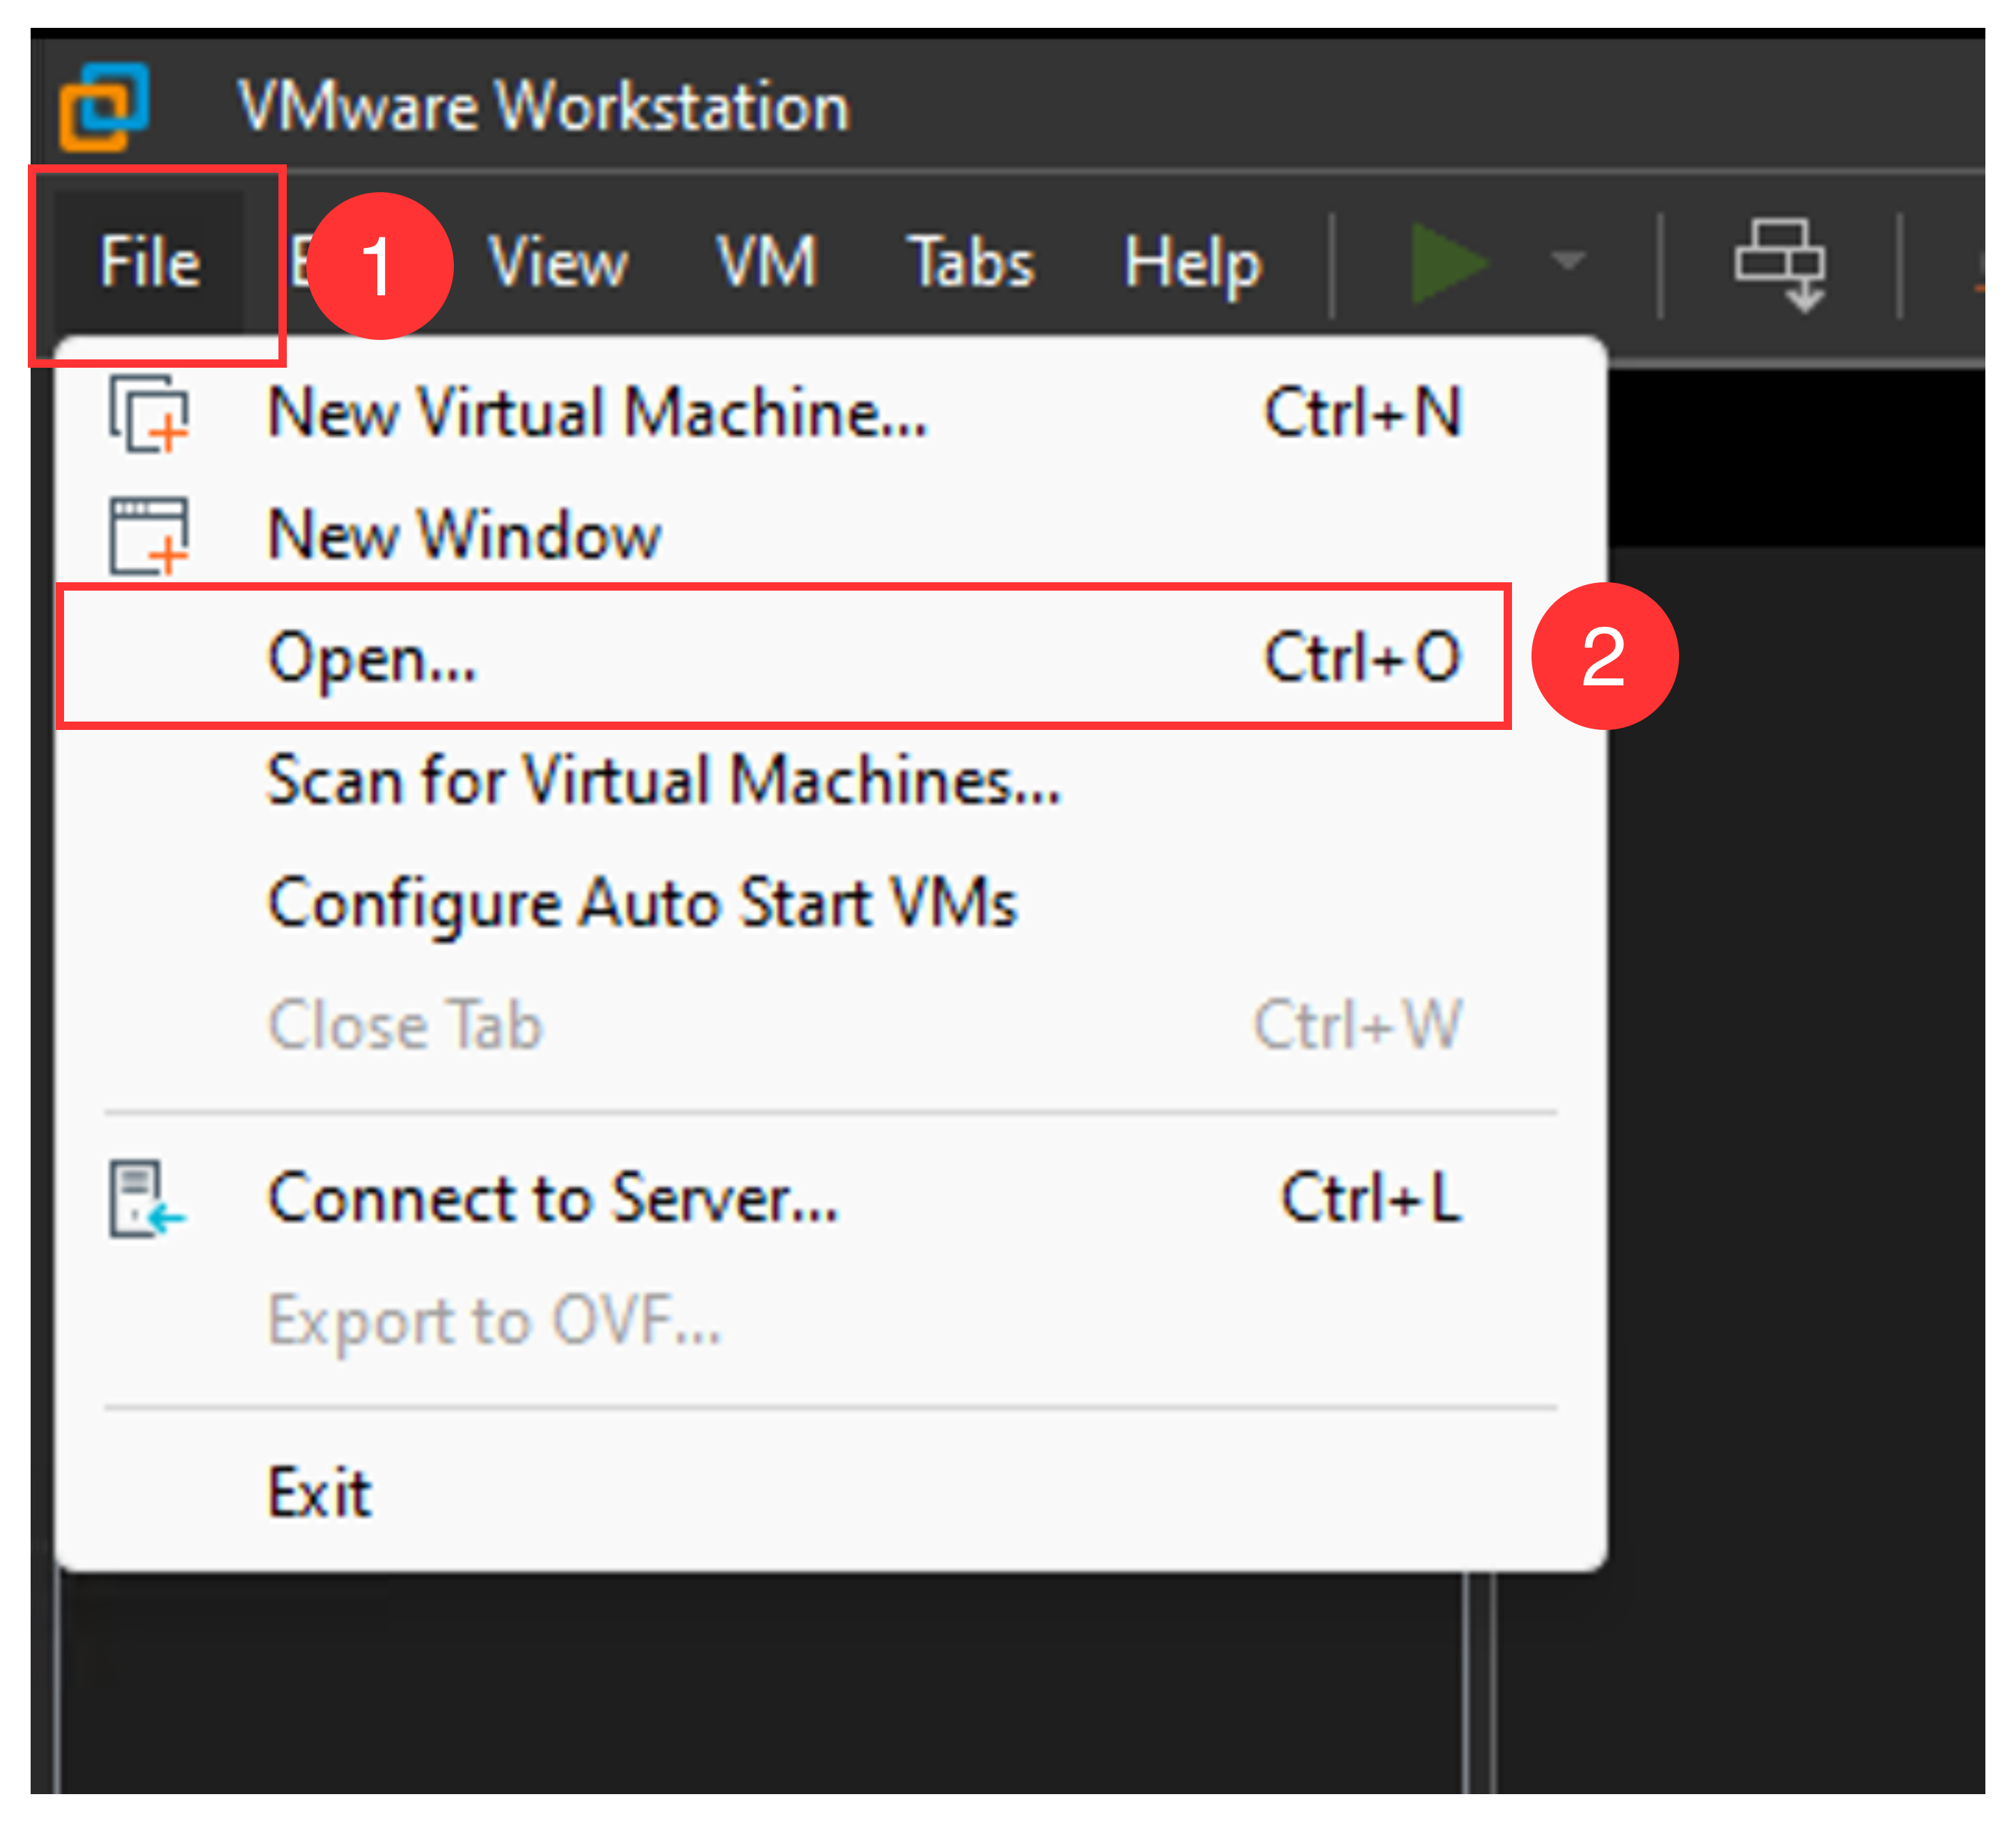
Task: Click the VMware Workstation logo icon
Action: pyautogui.click(x=104, y=106)
